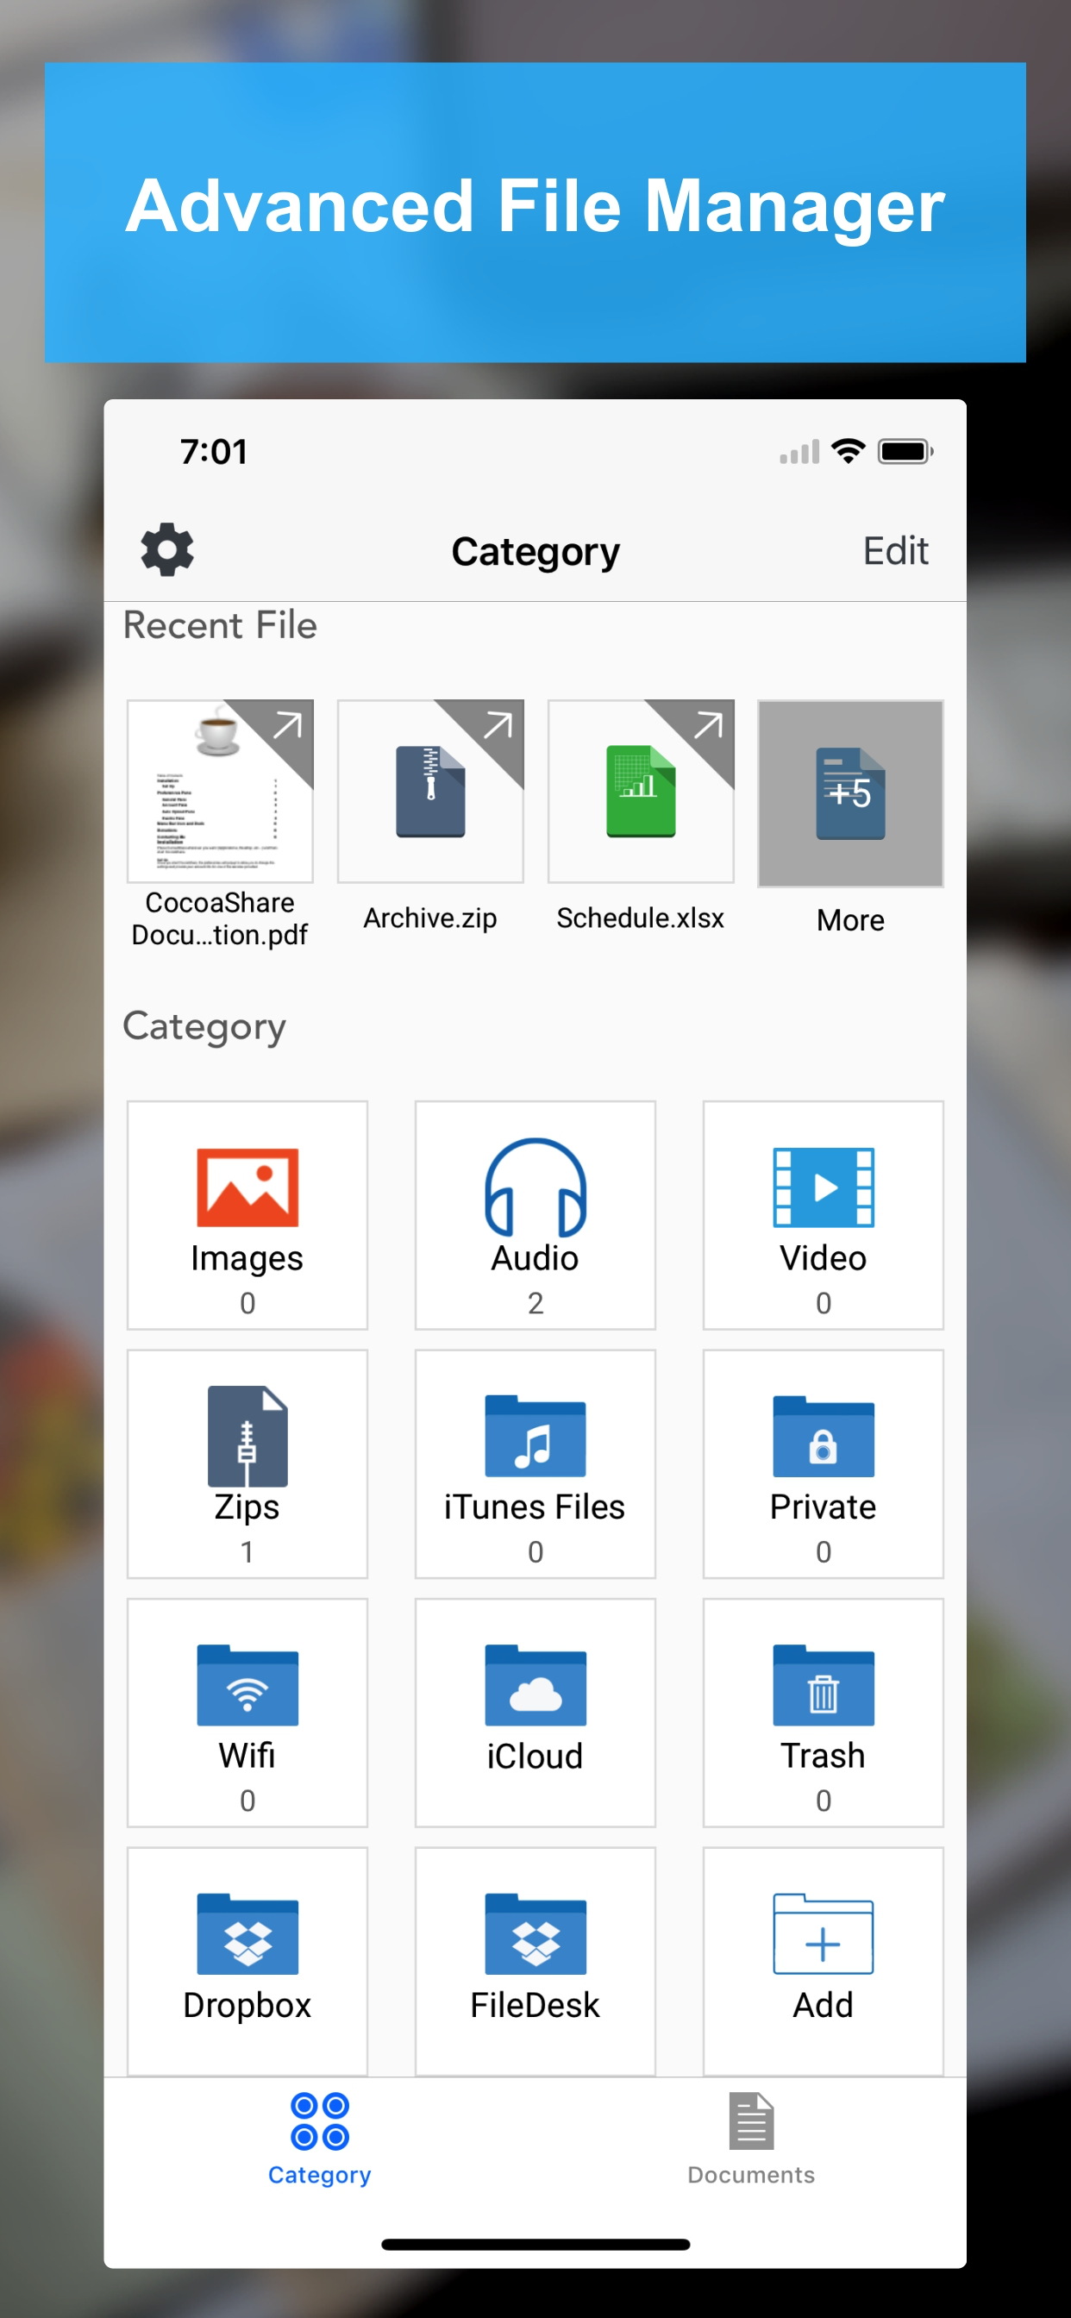Click Add to create new folder
The height and width of the screenshot is (2318, 1071).
coord(823,1960)
